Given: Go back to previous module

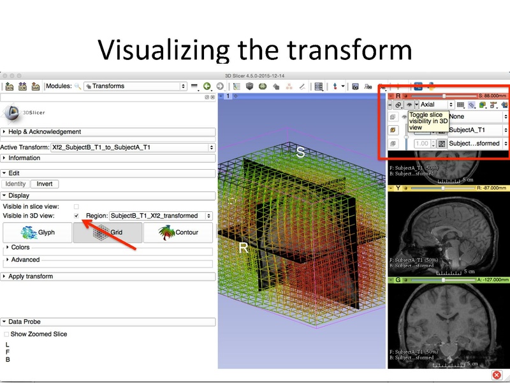Looking at the screenshot, I should coord(207,86).
